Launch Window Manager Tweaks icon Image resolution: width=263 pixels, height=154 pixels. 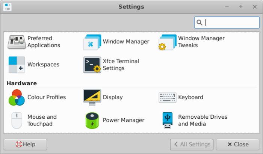167,42
